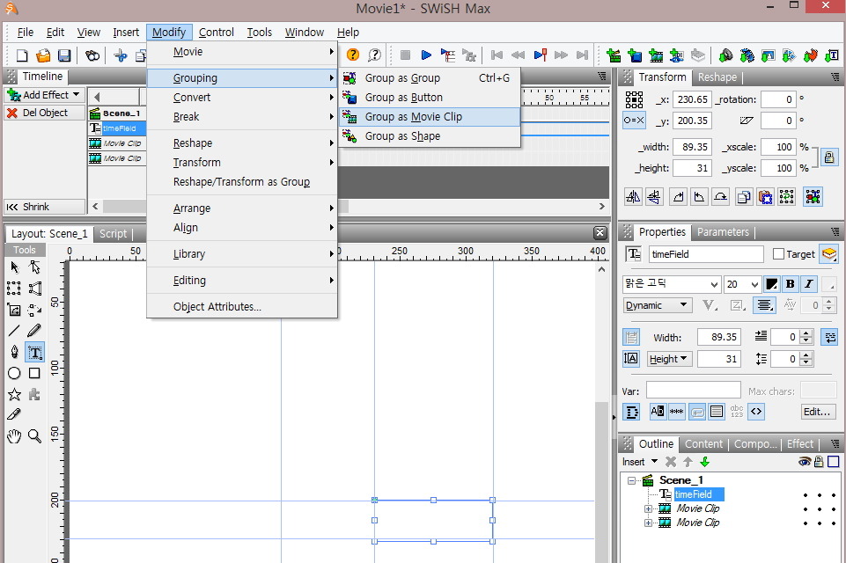
Task: Click the Play Movie toolbar button
Action: pos(426,55)
